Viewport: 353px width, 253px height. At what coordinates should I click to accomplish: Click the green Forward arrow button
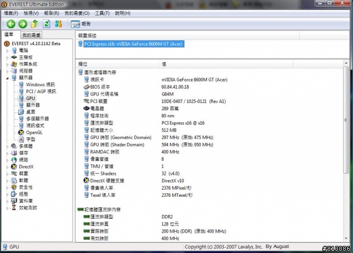(x=23, y=24)
